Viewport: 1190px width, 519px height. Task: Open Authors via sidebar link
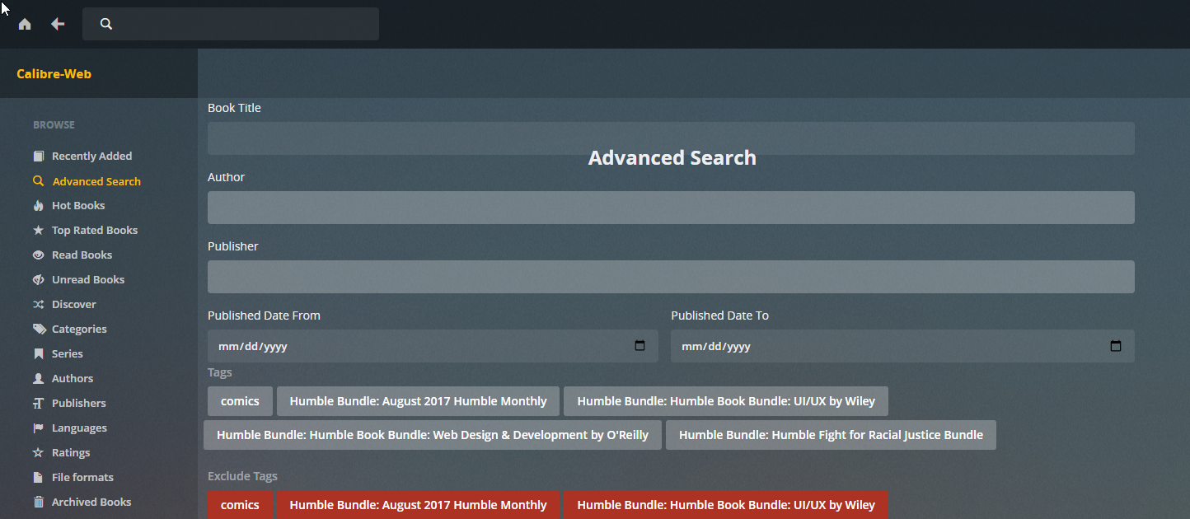pos(69,378)
